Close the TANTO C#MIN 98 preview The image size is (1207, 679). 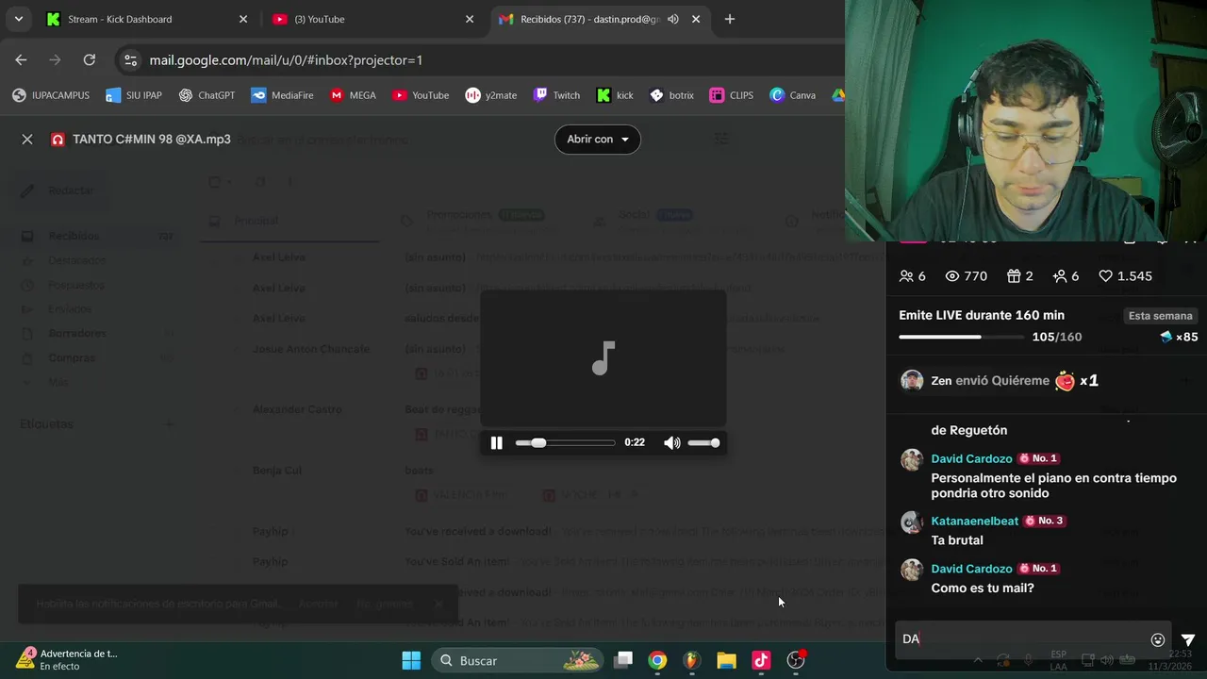coord(27,140)
